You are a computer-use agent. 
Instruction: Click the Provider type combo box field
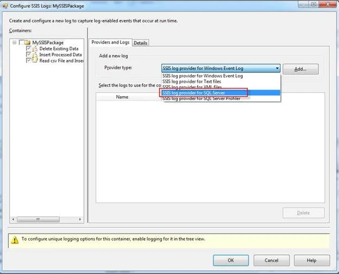tap(221, 68)
